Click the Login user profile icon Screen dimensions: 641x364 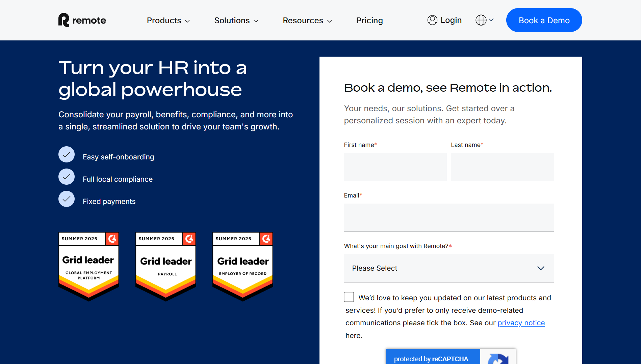click(x=432, y=20)
